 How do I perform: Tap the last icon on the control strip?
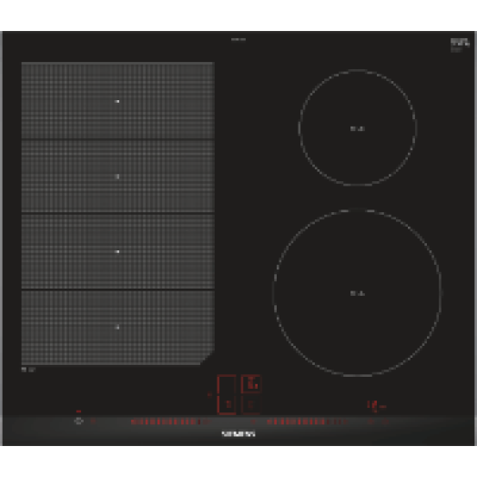tap(385, 421)
